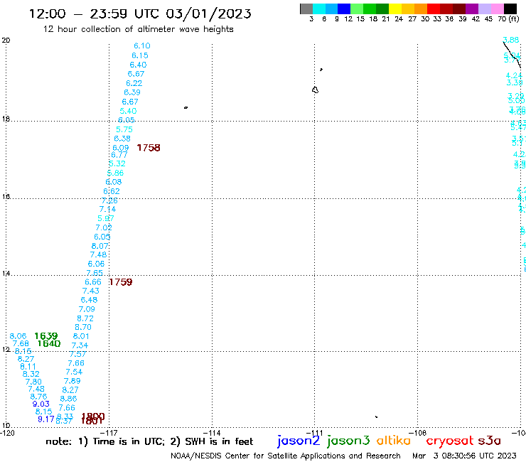
Task: Click the gray 3 ft legend swatch
Action: click(x=306, y=9)
